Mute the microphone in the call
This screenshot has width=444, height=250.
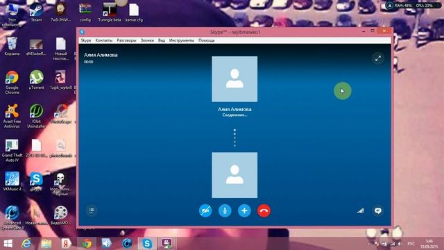225,210
